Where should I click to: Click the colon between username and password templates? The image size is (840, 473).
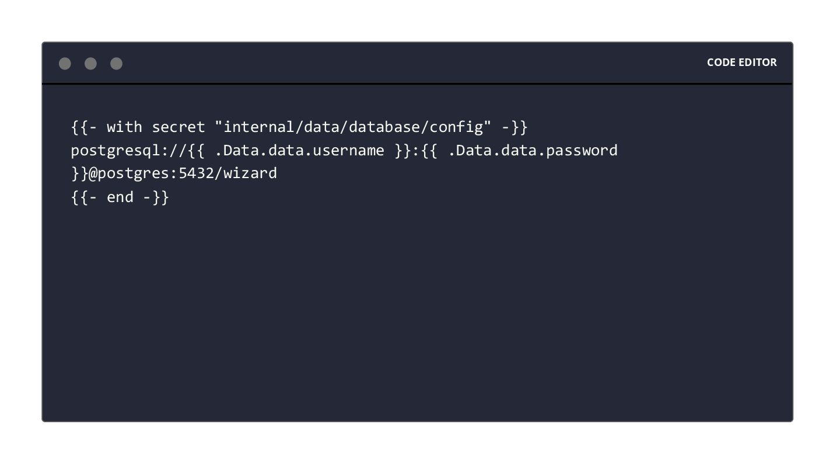click(416, 151)
